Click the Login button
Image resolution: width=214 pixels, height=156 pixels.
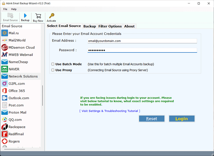point(182,118)
